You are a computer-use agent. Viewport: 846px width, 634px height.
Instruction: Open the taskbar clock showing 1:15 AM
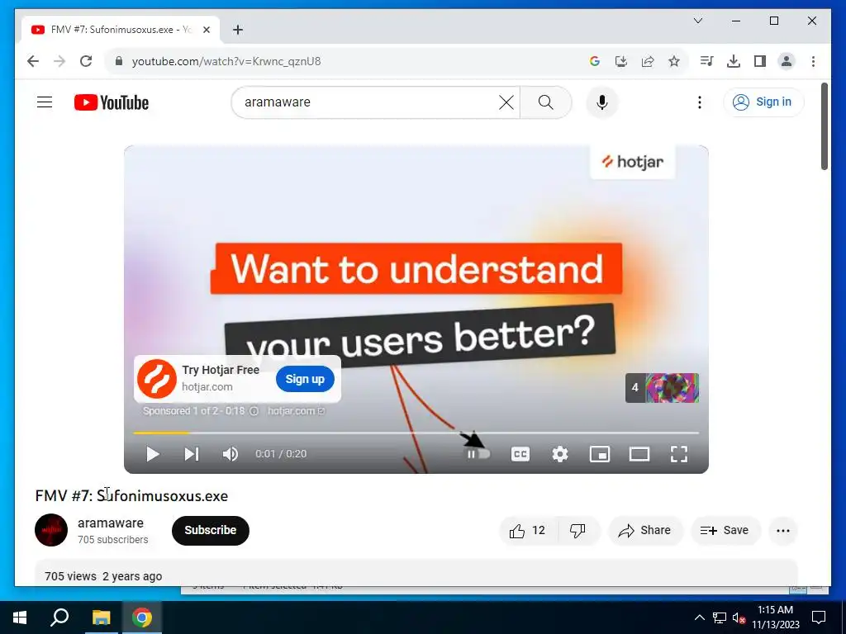775,617
